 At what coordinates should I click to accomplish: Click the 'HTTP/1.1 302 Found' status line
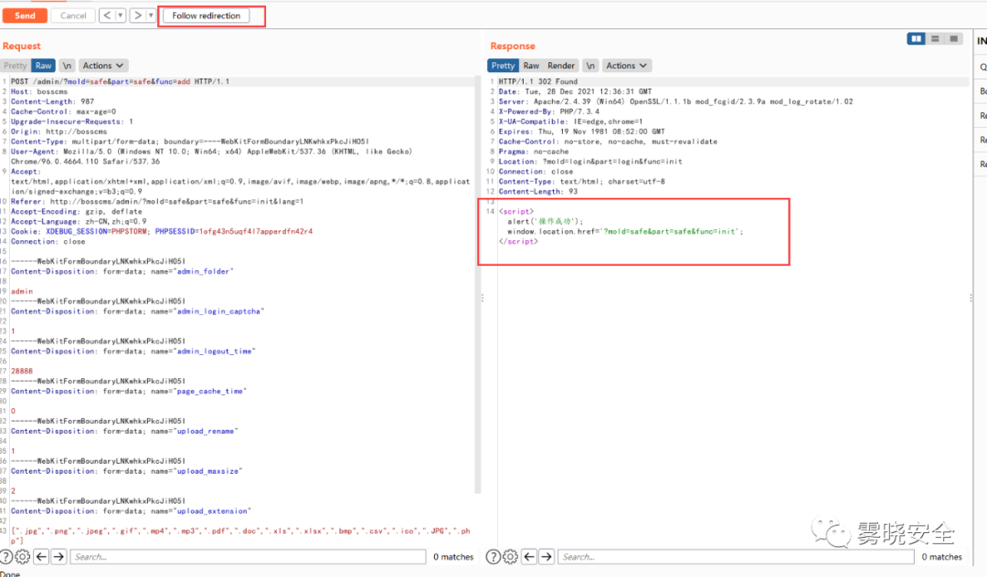point(537,81)
